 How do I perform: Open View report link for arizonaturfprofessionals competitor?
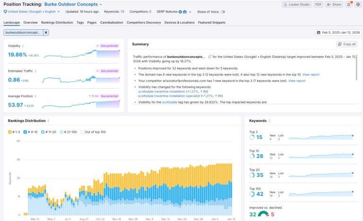click(297, 81)
